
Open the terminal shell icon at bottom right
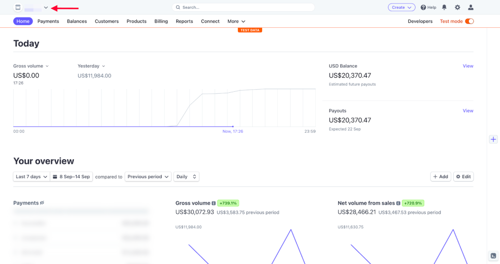tap(493, 256)
